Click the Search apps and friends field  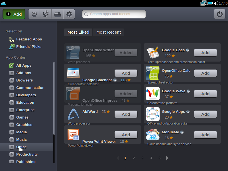114,14
